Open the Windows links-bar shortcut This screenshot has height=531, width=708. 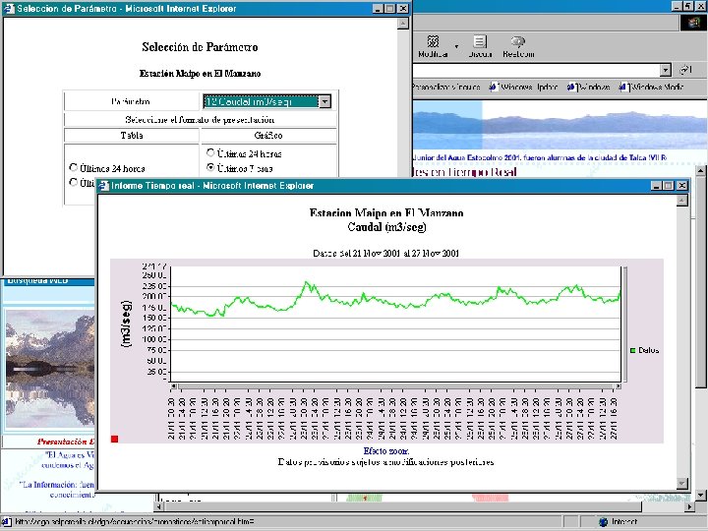589,87
